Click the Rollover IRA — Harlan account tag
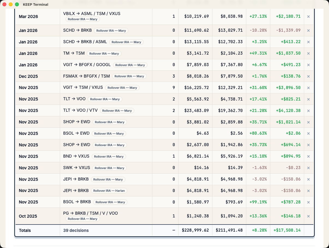 pos(109,191)
